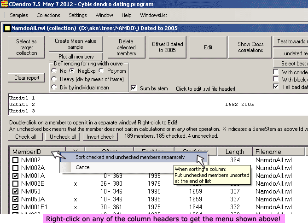The height and width of the screenshot is (223, 308).
Task: Click StartYear 1644 in NM001B1 row
Action: coord(196,207)
